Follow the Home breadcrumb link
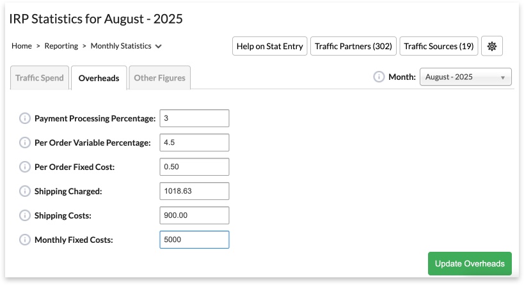The height and width of the screenshot is (285, 524). point(22,46)
